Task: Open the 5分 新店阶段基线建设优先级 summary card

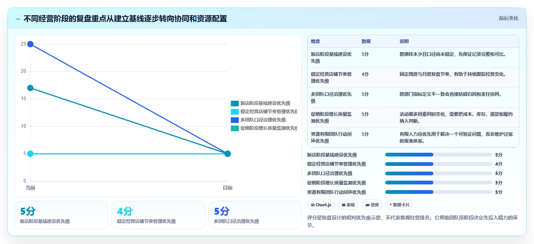Action: [x=61, y=215]
